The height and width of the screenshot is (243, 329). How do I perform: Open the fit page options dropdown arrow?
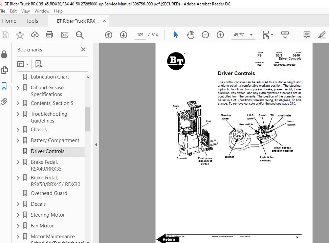[x=272, y=35]
